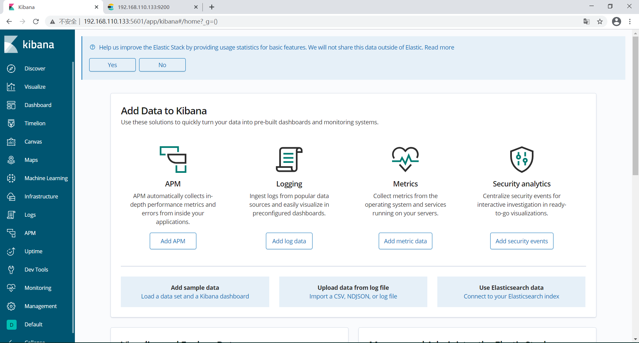Open Visualize chart icon in sidebar

[x=11, y=87]
